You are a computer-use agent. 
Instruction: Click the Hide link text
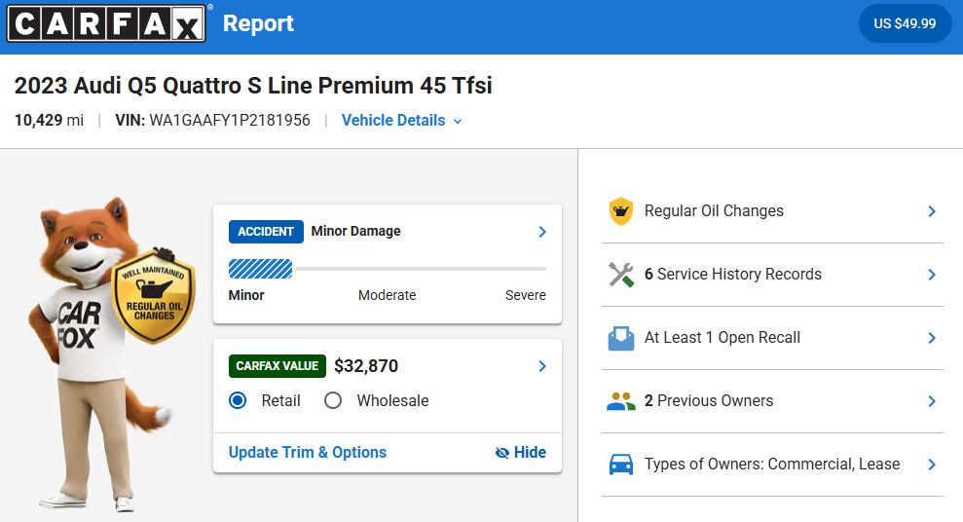click(x=530, y=453)
